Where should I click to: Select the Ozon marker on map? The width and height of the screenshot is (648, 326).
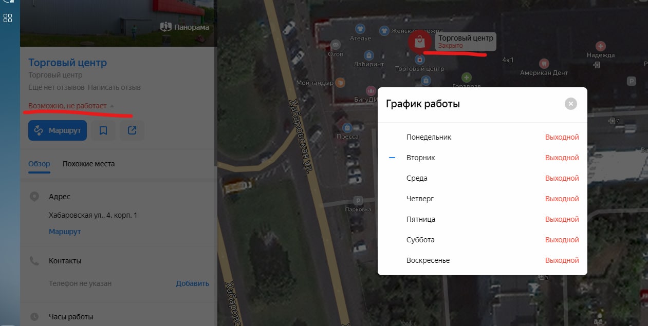(x=336, y=45)
